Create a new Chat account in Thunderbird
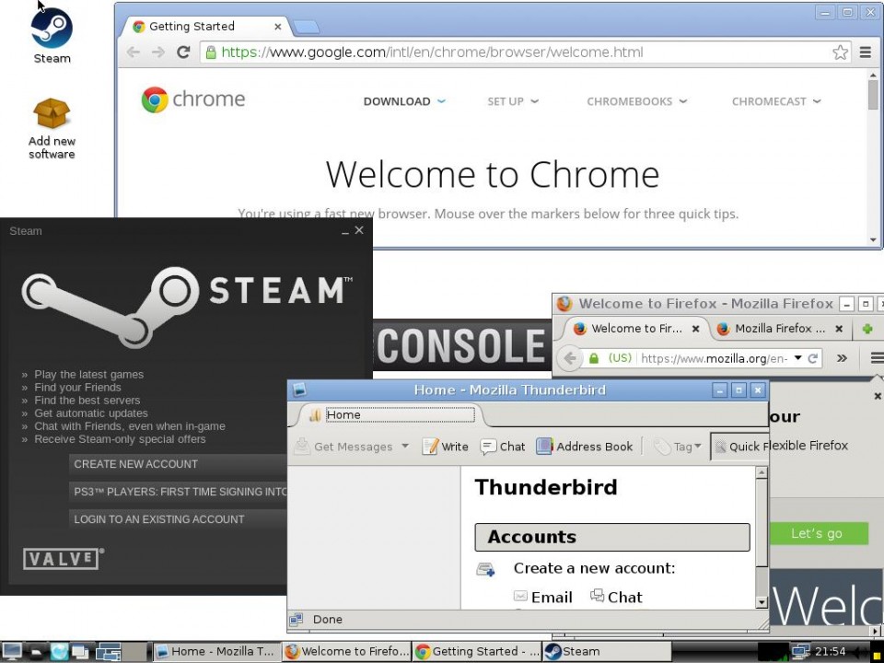884x663 pixels. (616, 597)
